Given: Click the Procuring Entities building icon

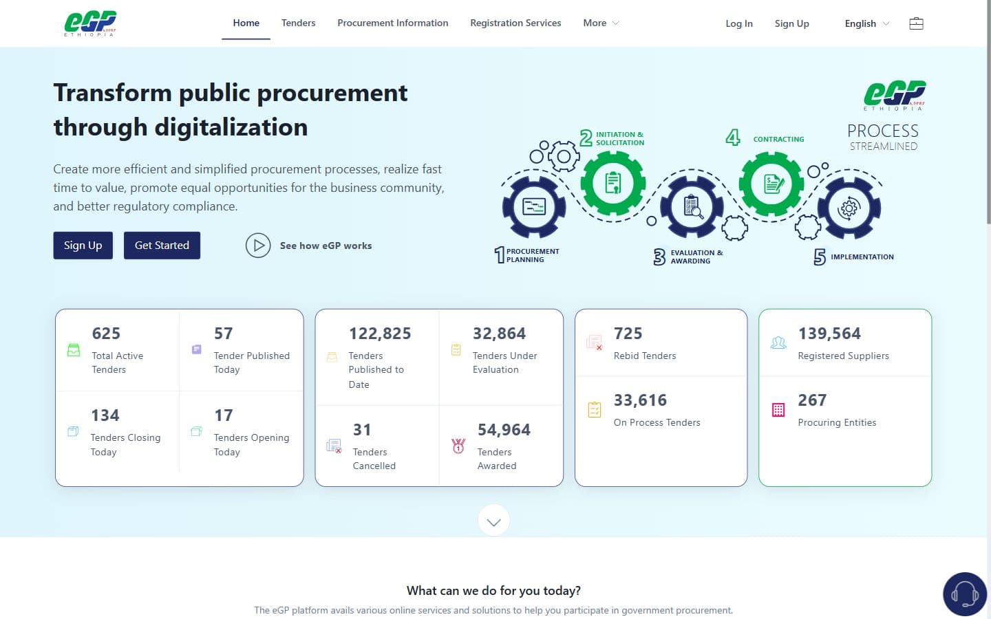Looking at the screenshot, I should pyautogui.click(x=778, y=410).
